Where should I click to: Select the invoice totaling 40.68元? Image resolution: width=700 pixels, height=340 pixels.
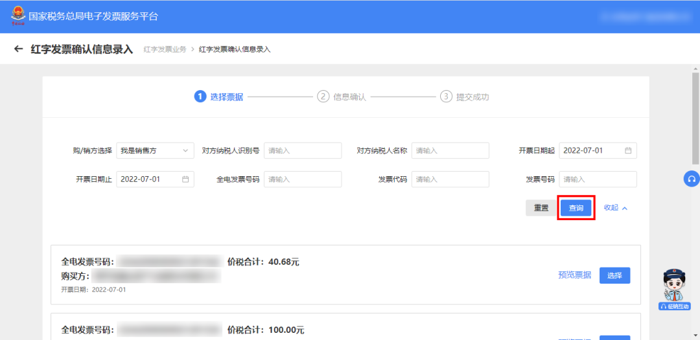tap(614, 275)
